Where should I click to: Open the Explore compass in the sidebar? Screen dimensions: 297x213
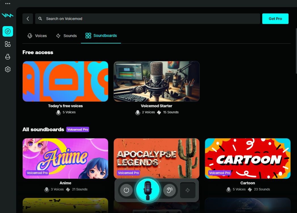[8, 31]
